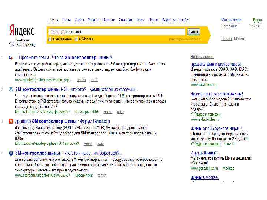Open result 'SM-контроллер шины – что это и как бороться'
The image size is (267, 200).
(x=69, y=153)
